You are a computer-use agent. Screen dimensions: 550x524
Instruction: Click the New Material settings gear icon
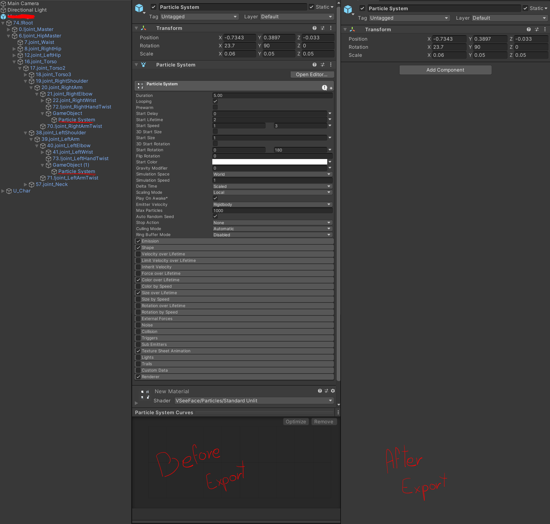333,391
